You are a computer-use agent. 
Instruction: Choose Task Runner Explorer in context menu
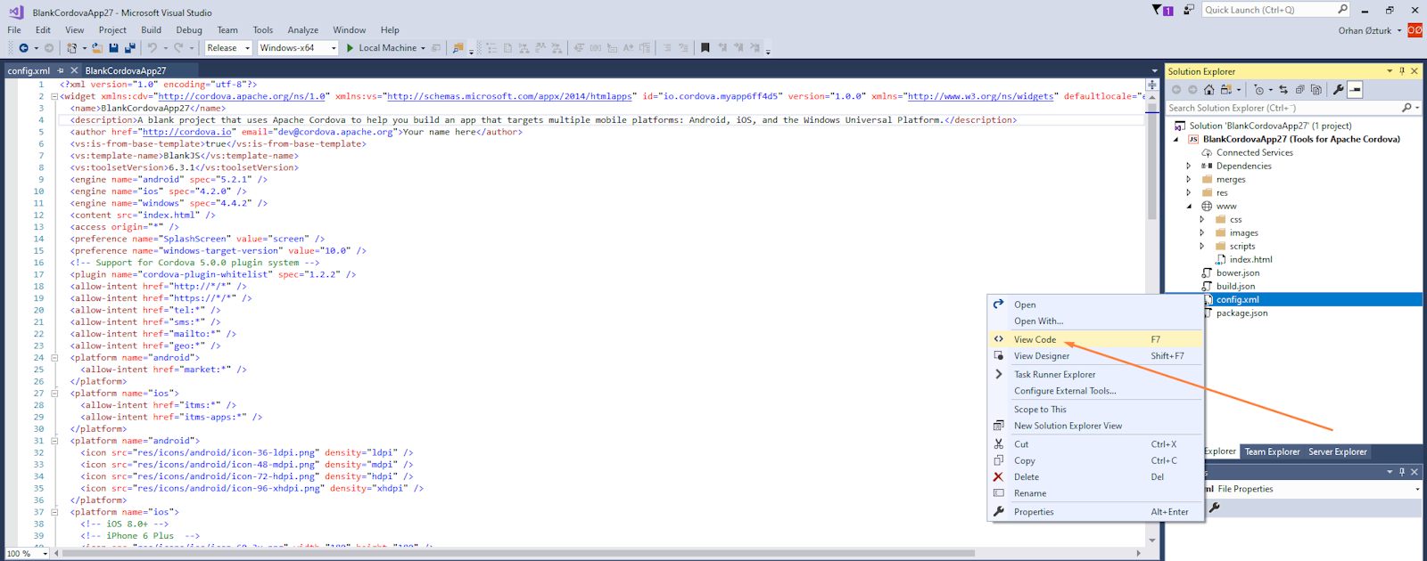1095,375
